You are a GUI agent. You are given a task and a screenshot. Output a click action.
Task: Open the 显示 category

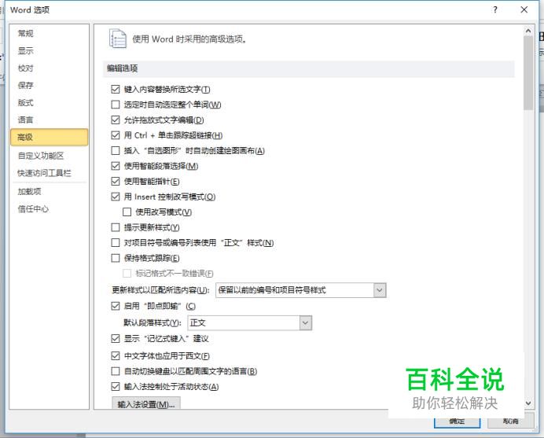(26, 50)
